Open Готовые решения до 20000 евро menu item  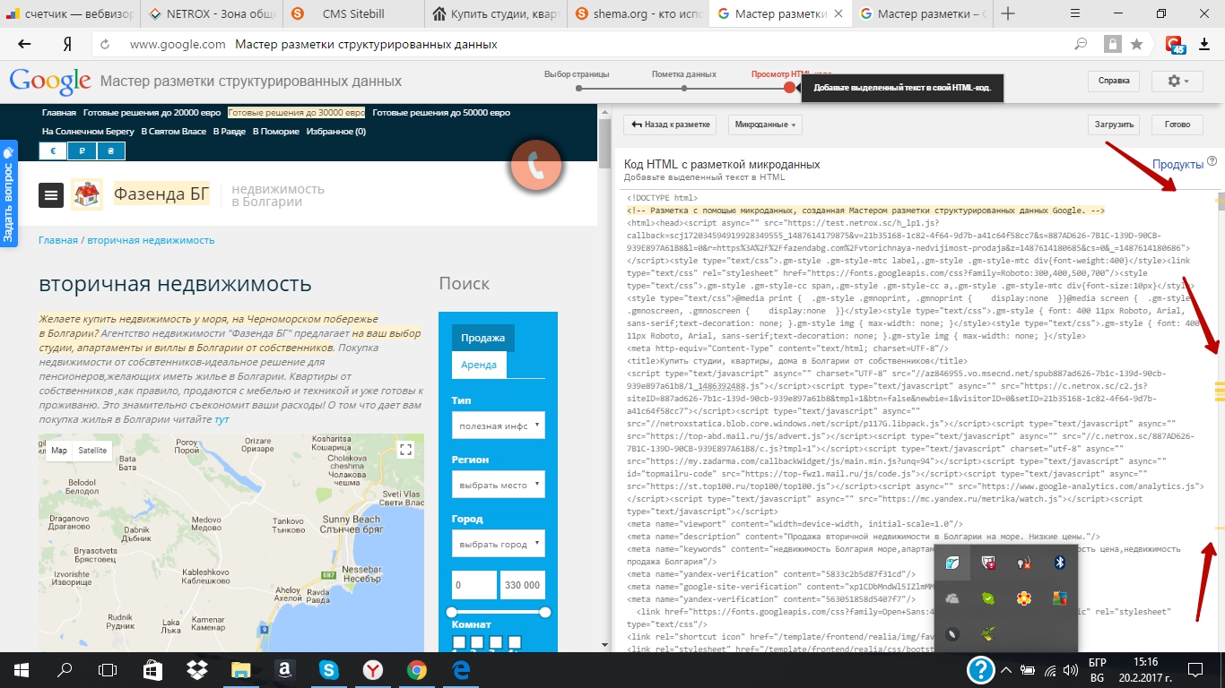pyautogui.click(x=152, y=113)
